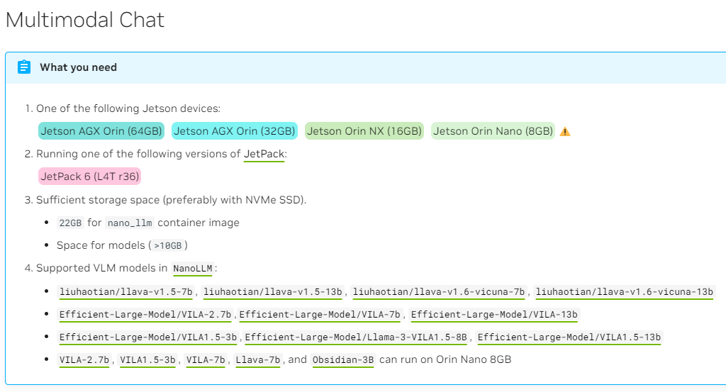
Task: Open Efficient-Large-Model/VILA-7b link
Action: [x=320, y=315]
